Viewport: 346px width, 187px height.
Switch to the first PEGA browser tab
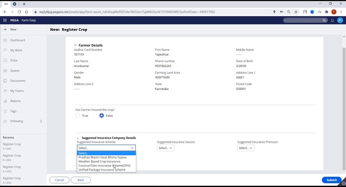pyautogui.click(x=6, y=4)
